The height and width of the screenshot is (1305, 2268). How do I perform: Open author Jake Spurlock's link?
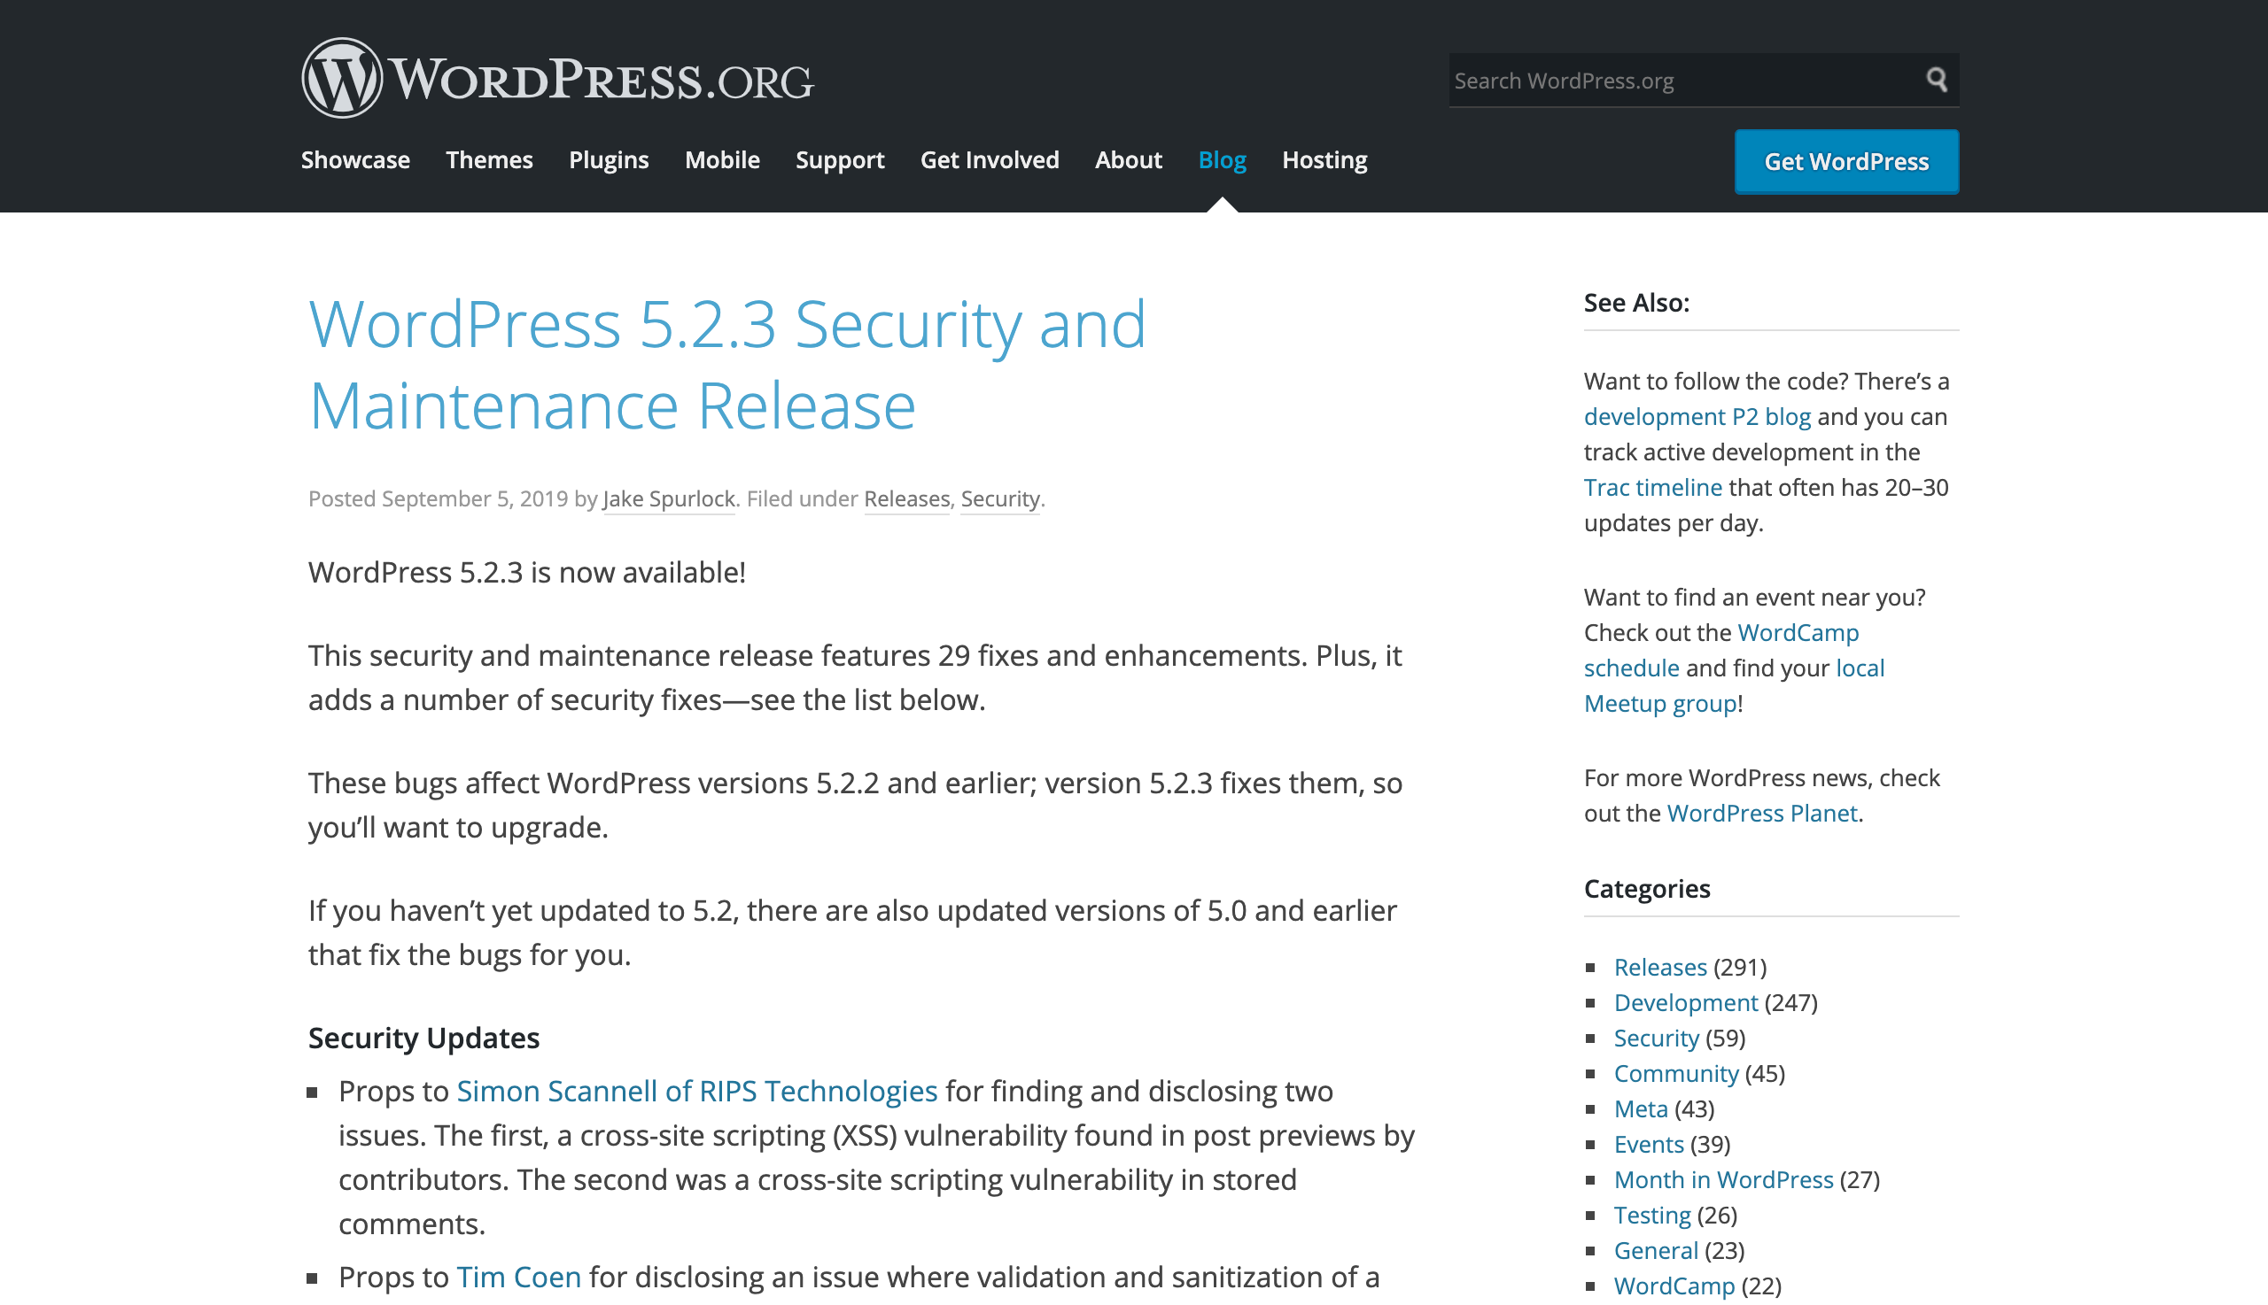[x=669, y=498]
